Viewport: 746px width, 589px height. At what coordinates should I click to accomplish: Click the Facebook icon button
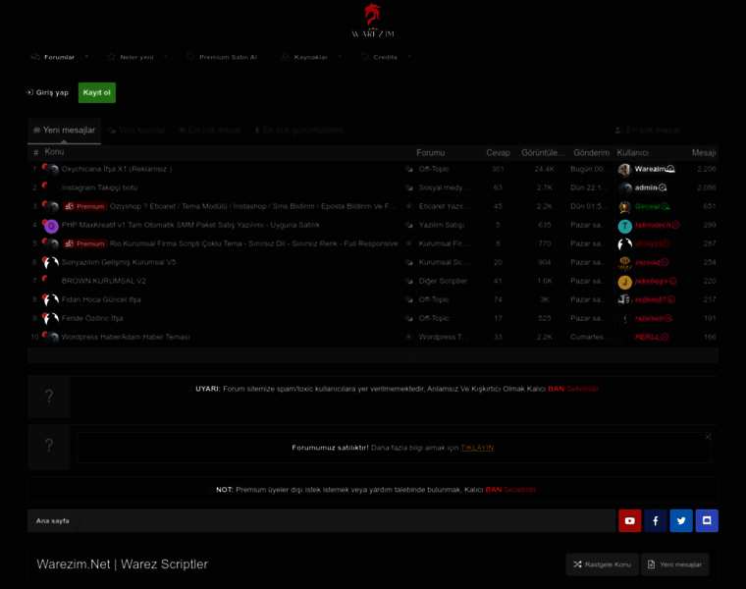(656, 521)
